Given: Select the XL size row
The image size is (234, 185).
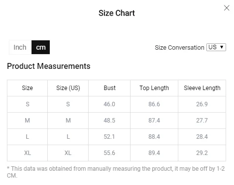Looking at the screenshot, I should click(116, 153).
